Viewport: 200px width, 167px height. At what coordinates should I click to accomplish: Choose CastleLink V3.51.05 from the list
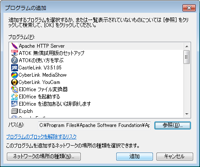96,68
